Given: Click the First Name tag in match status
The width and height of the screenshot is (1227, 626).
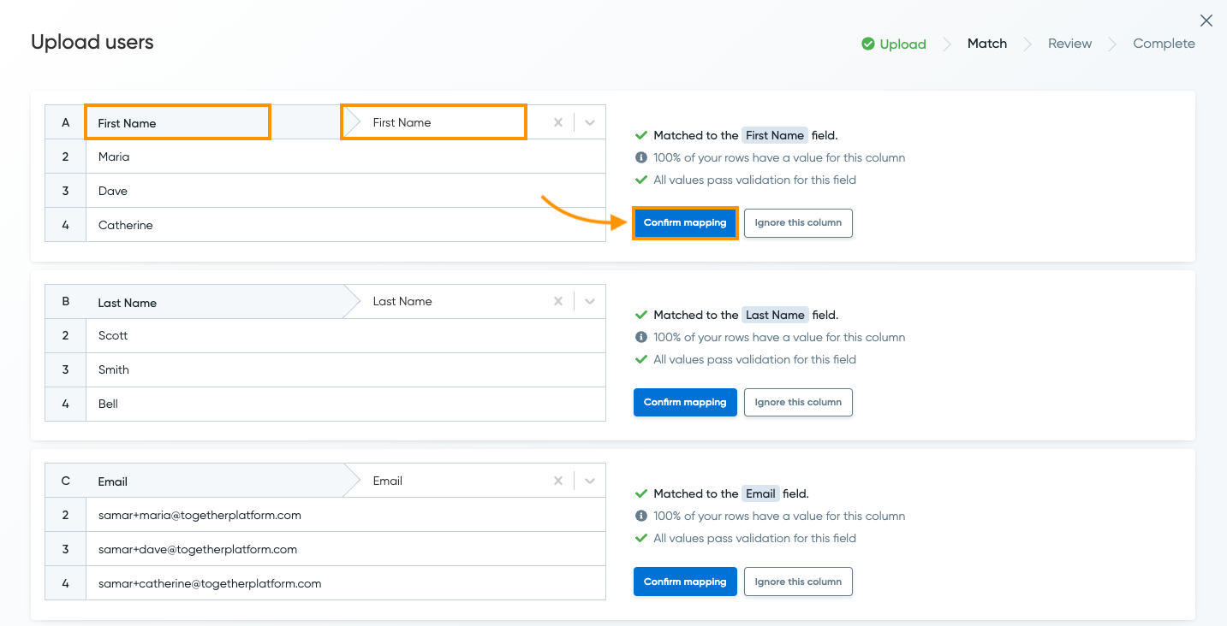Looking at the screenshot, I should point(775,135).
